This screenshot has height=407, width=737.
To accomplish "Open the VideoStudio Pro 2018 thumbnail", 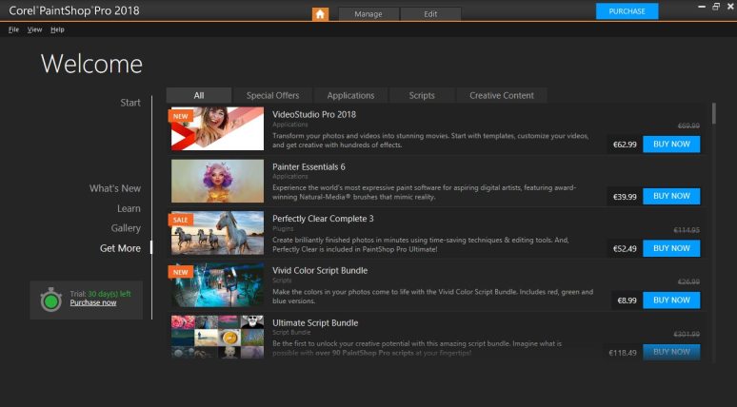I will point(217,128).
